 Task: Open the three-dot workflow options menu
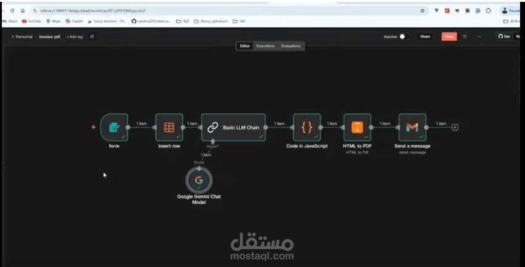click(479, 36)
